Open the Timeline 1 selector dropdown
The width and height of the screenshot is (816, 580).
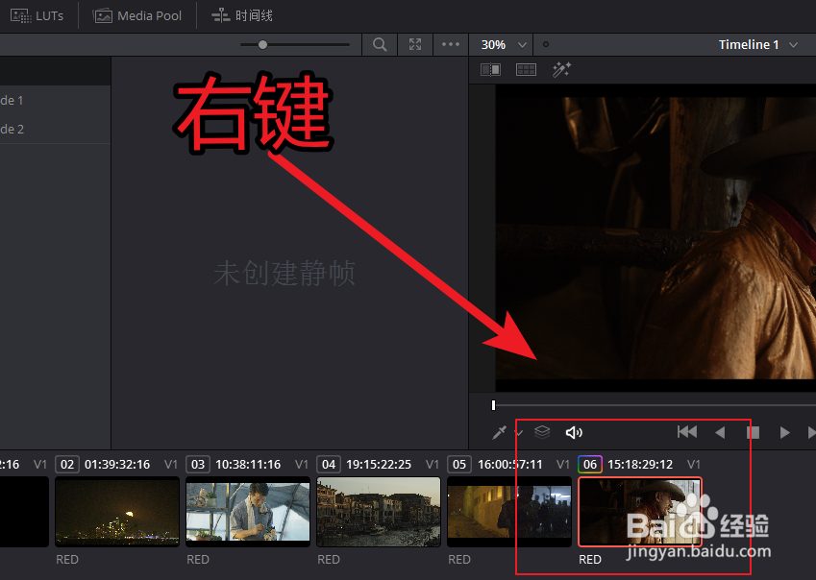757,45
